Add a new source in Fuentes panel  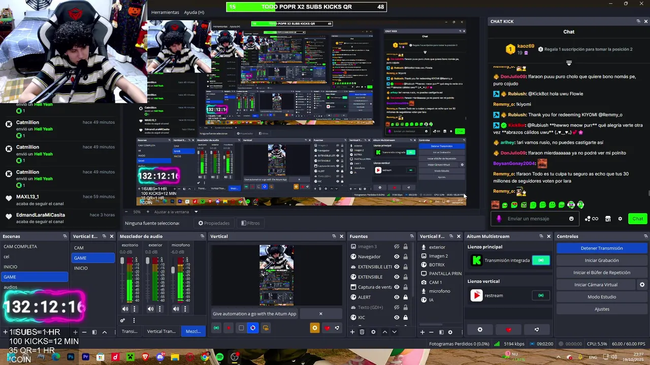click(x=352, y=332)
